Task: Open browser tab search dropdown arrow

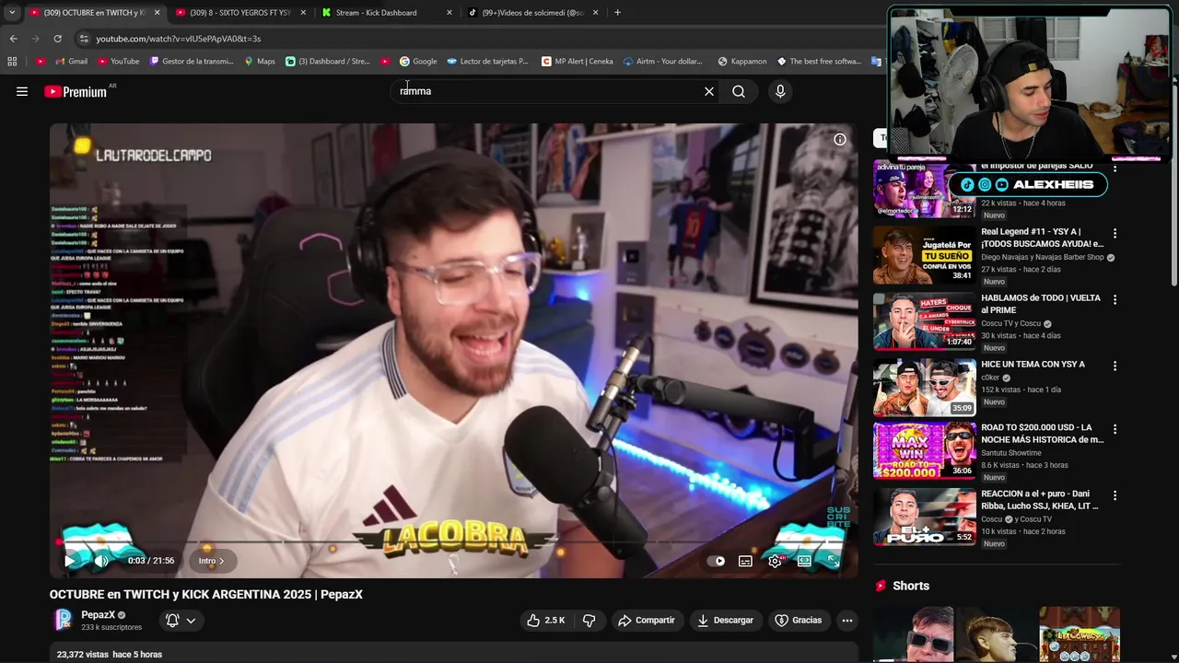Action: point(11,13)
